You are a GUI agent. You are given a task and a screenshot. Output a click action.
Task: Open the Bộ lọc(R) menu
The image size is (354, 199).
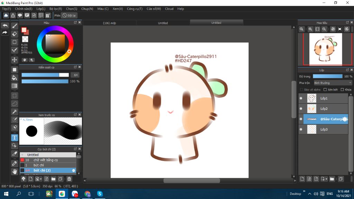click(x=56, y=9)
